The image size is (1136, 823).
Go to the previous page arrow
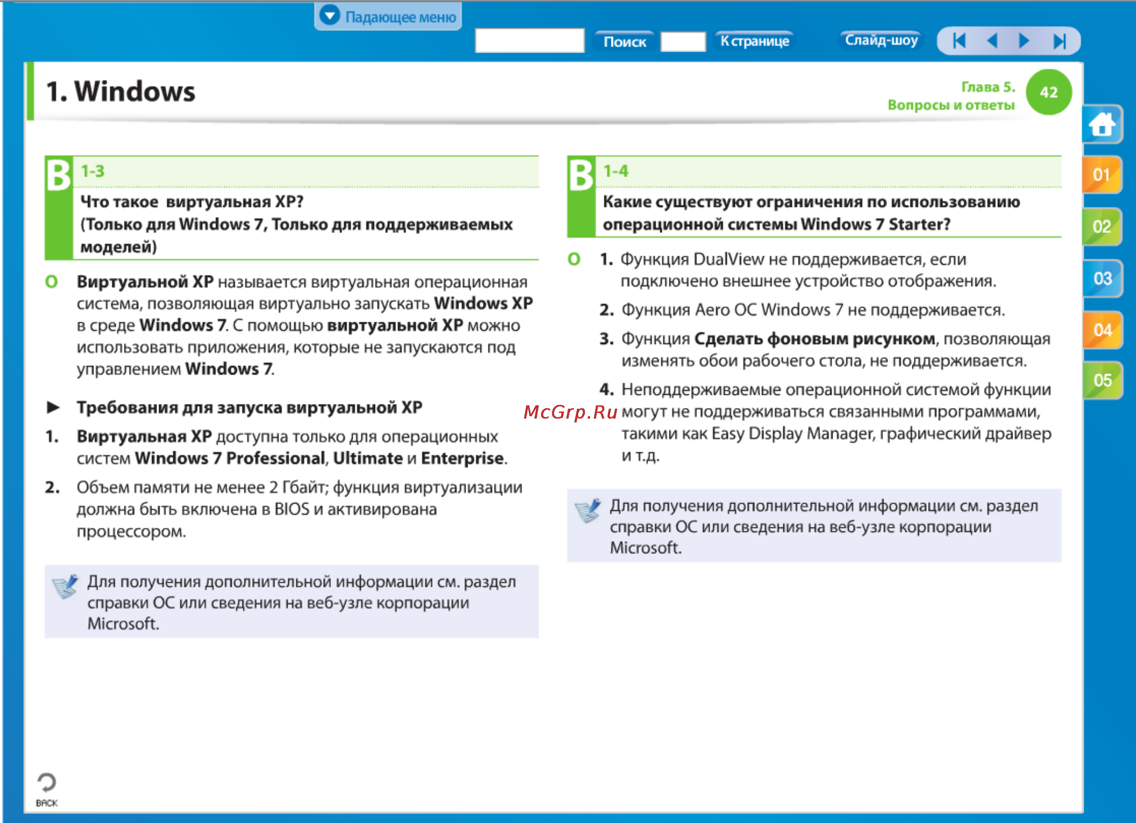(992, 40)
